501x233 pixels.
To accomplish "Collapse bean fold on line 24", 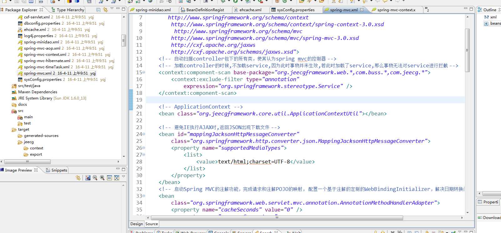I will (x=144, y=134).
